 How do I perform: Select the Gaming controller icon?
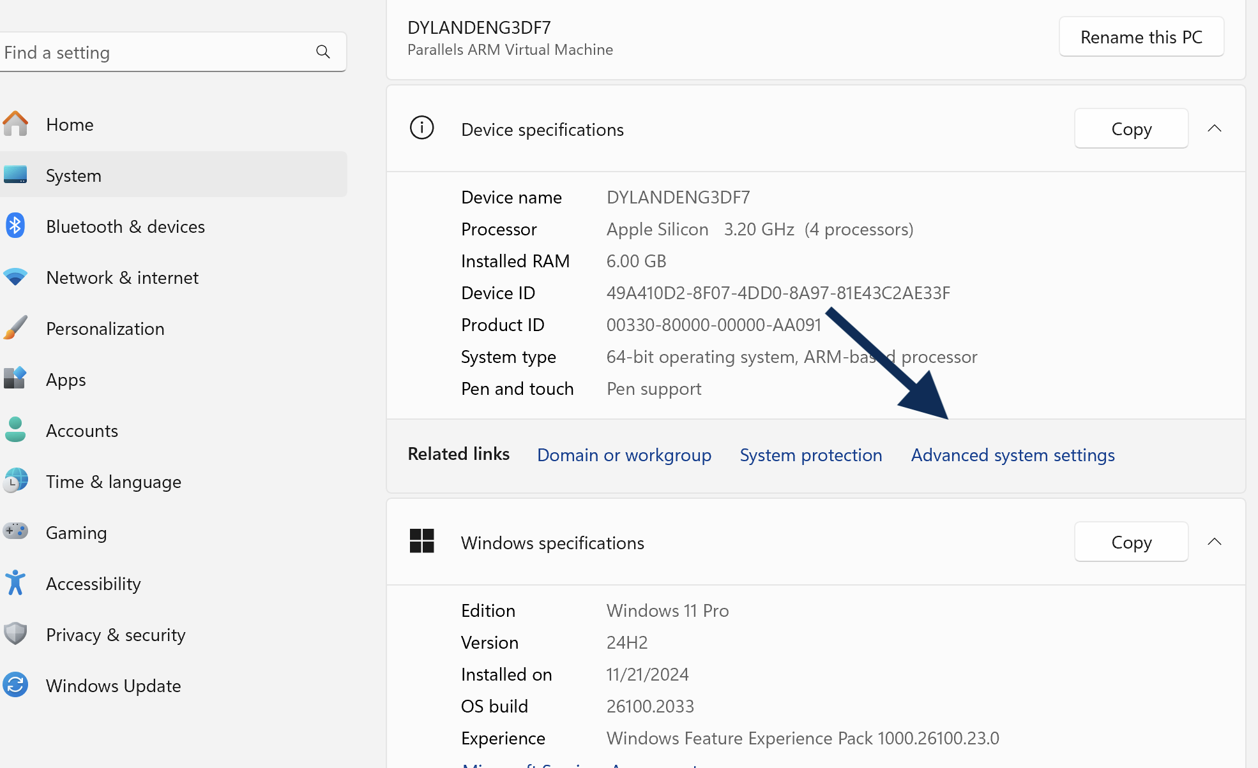tap(15, 531)
